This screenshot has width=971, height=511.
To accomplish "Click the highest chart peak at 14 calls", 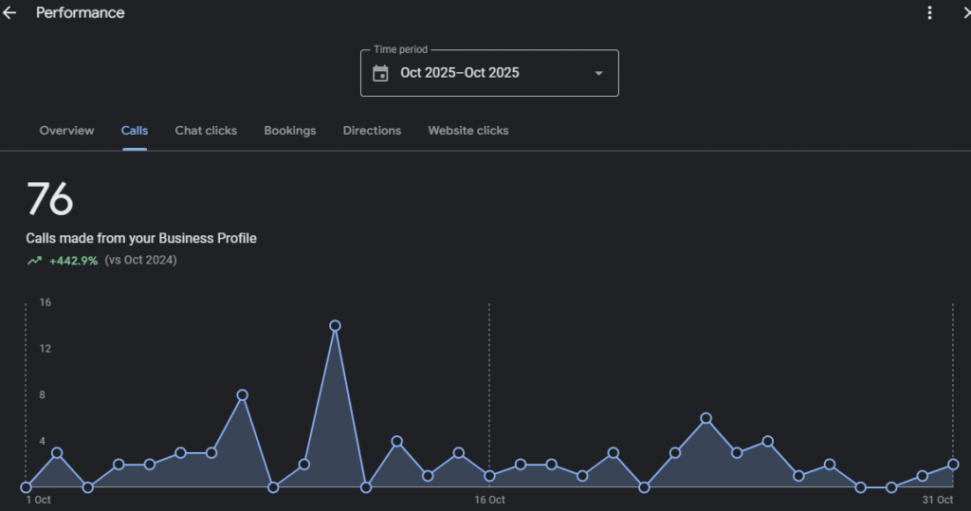I will coord(335,325).
